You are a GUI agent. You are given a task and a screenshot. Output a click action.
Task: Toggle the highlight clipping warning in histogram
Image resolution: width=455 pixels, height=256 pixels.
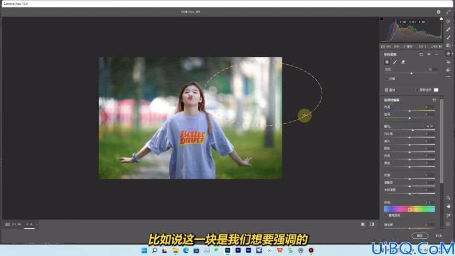point(441,19)
